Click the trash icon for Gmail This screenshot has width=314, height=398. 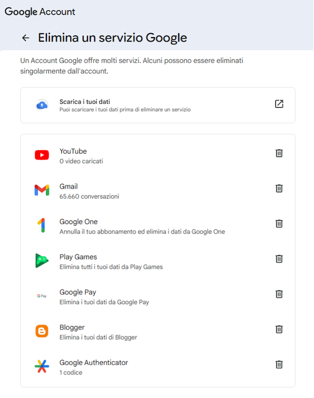pos(279,188)
